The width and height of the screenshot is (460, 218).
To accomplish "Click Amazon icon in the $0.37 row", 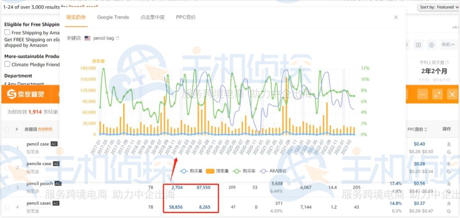I will point(449,203).
